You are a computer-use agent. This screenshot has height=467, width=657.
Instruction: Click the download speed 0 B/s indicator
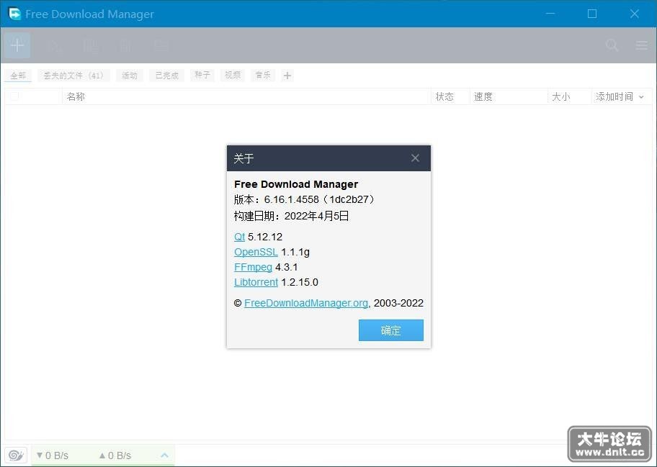click(53, 455)
